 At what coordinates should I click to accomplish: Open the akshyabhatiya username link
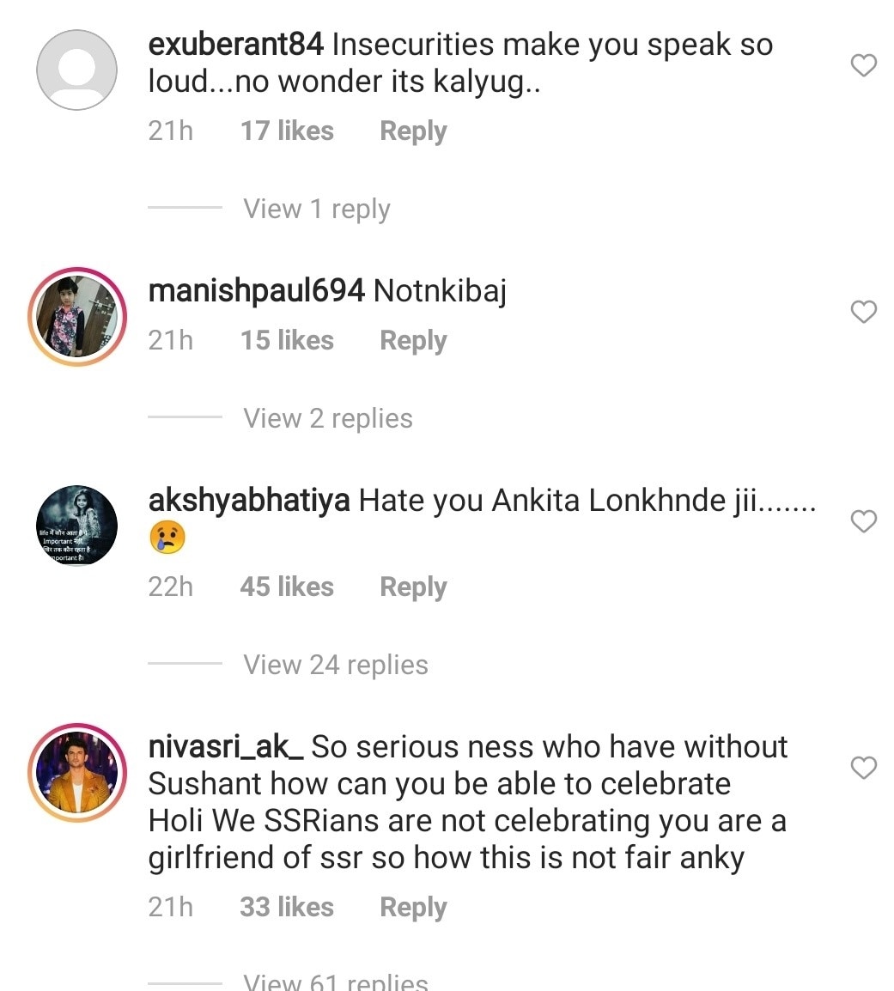[x=249, y=501]
